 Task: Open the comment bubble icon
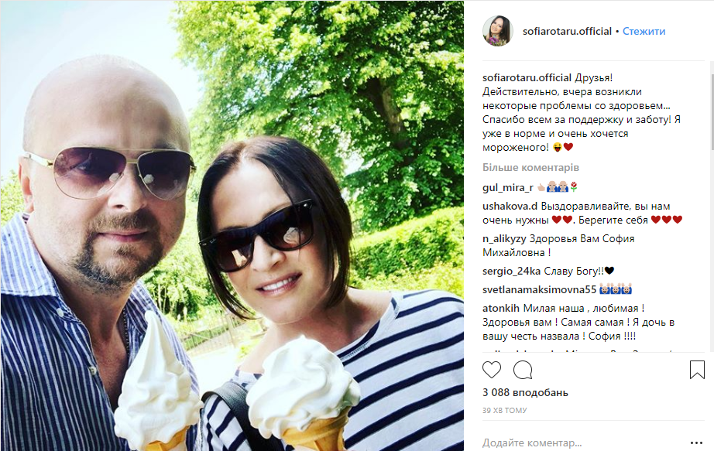(523, 370)
